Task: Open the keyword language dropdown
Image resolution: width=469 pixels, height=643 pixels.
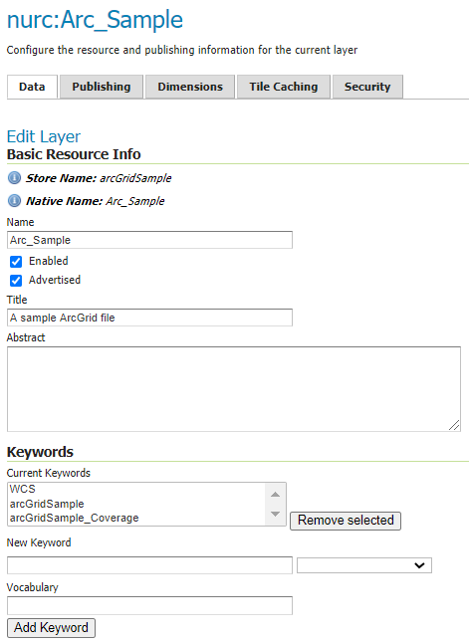Action: pyautogui.click(x=364, y=565)
